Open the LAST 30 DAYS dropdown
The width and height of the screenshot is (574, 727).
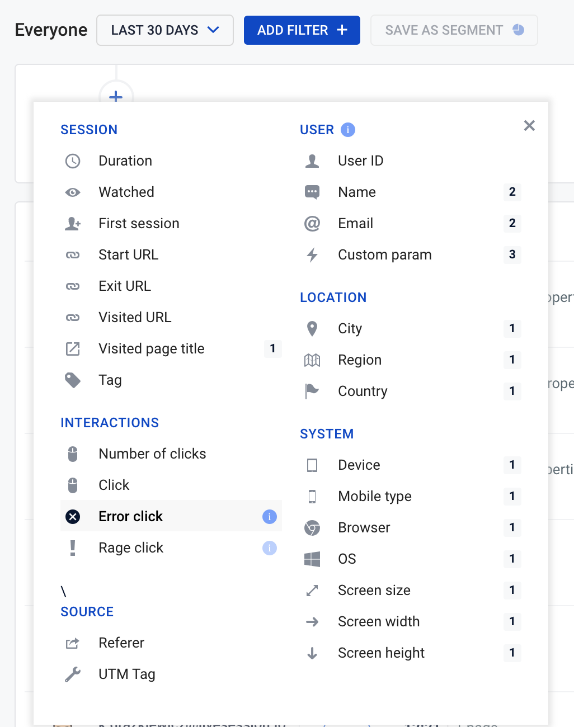[164, 30]
